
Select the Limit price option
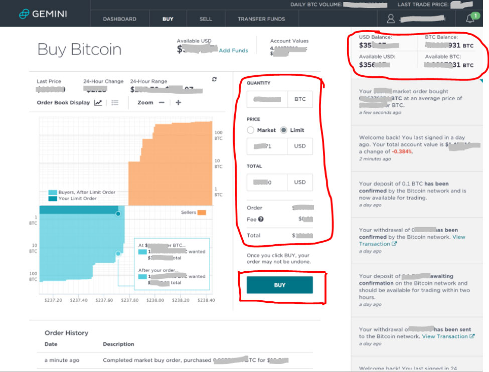283,130
